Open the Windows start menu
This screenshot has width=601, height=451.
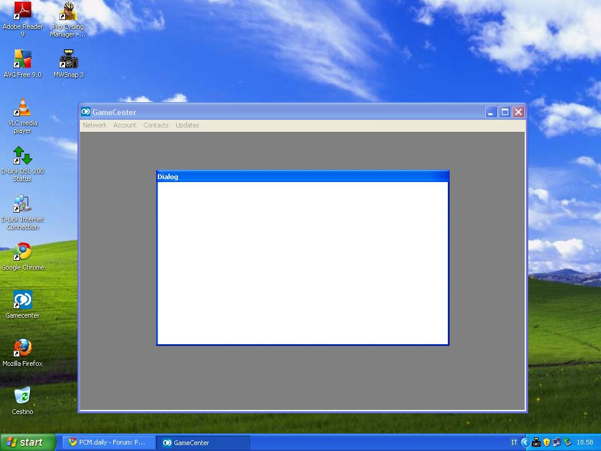click(x=28, y=443)
